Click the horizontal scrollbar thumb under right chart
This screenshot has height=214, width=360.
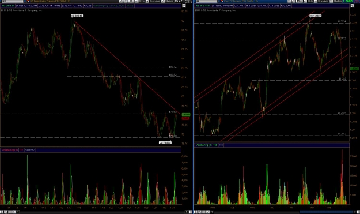pyautogui.click(x=326, y=212)
